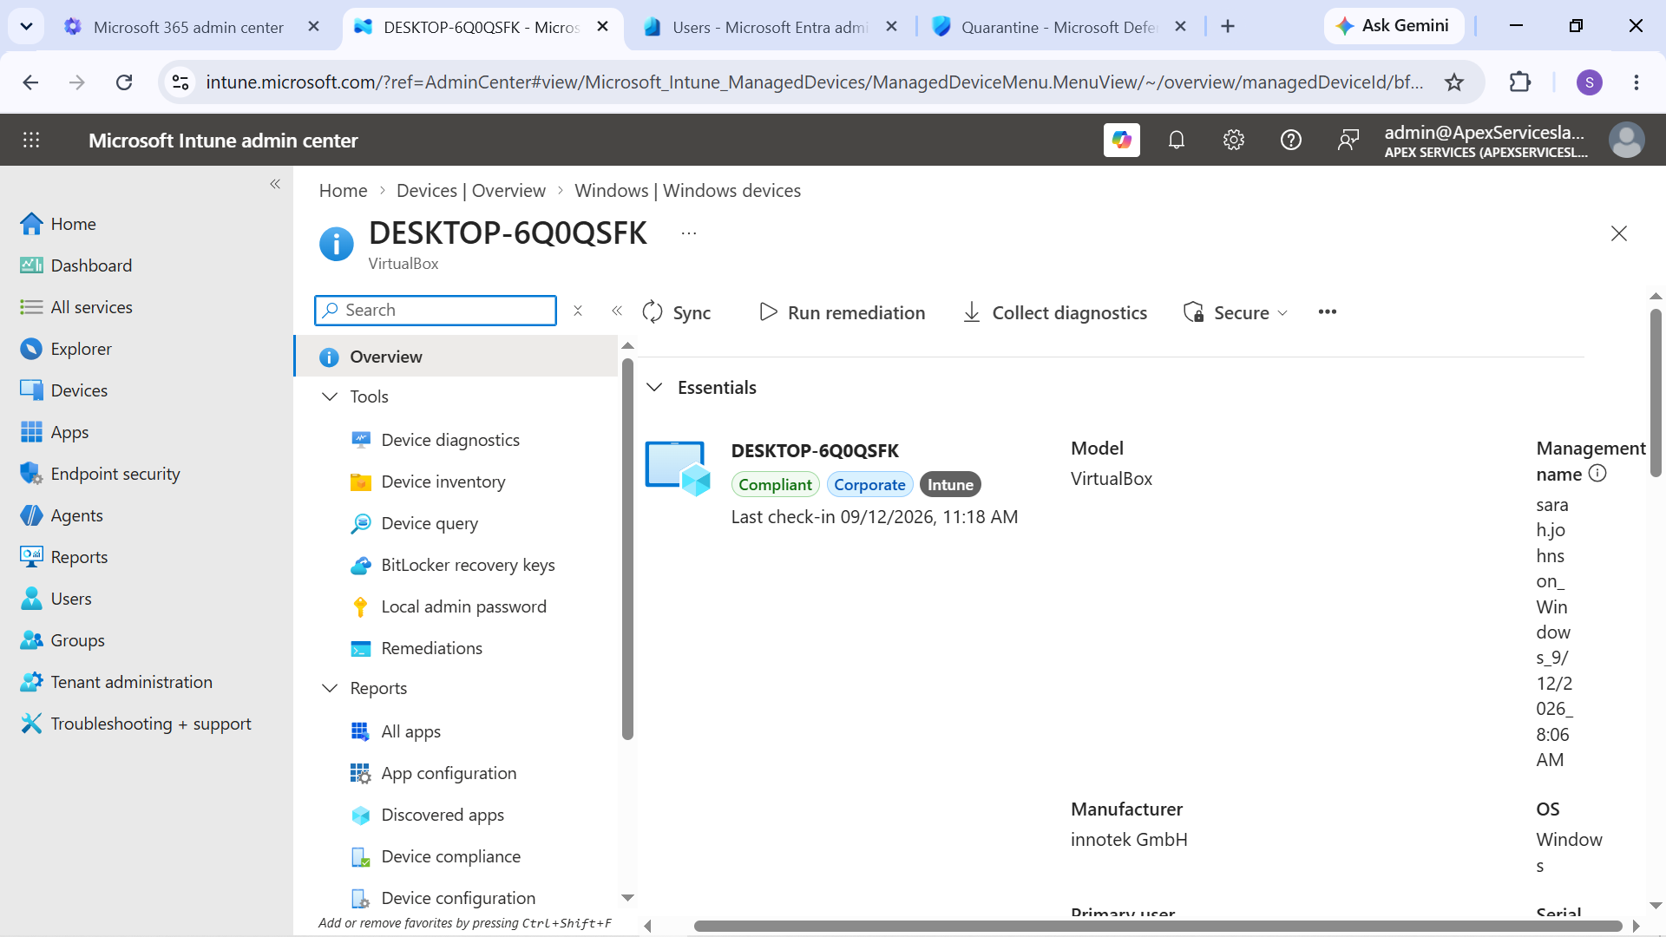
Task: Open the tab search dropdown in Chrome
Action: (x=26, y=26)
